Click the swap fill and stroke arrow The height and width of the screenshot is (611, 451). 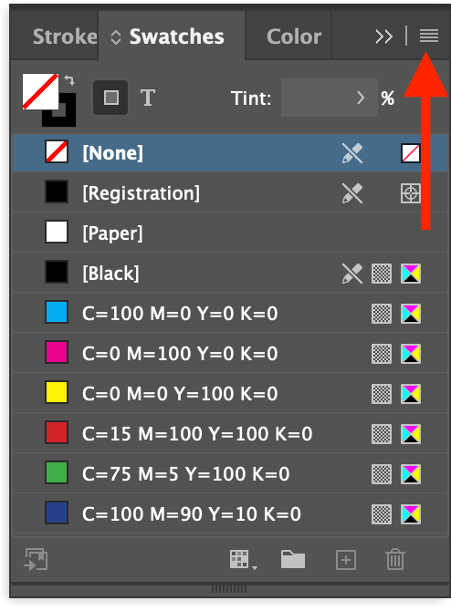69,80
